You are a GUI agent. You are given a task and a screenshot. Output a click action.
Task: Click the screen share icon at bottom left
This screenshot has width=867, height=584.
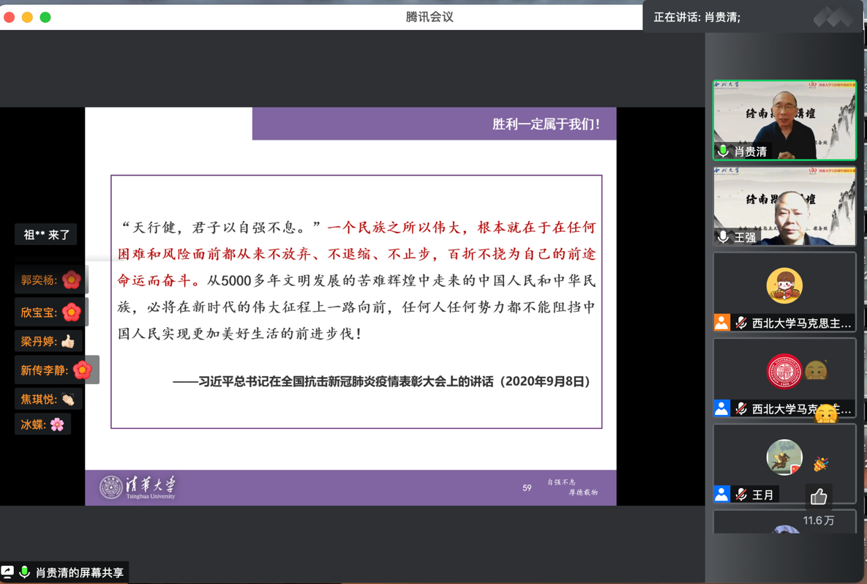[x=8, y=572]
